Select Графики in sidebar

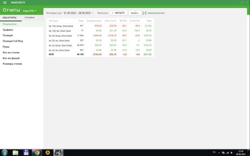coord(22,30)
